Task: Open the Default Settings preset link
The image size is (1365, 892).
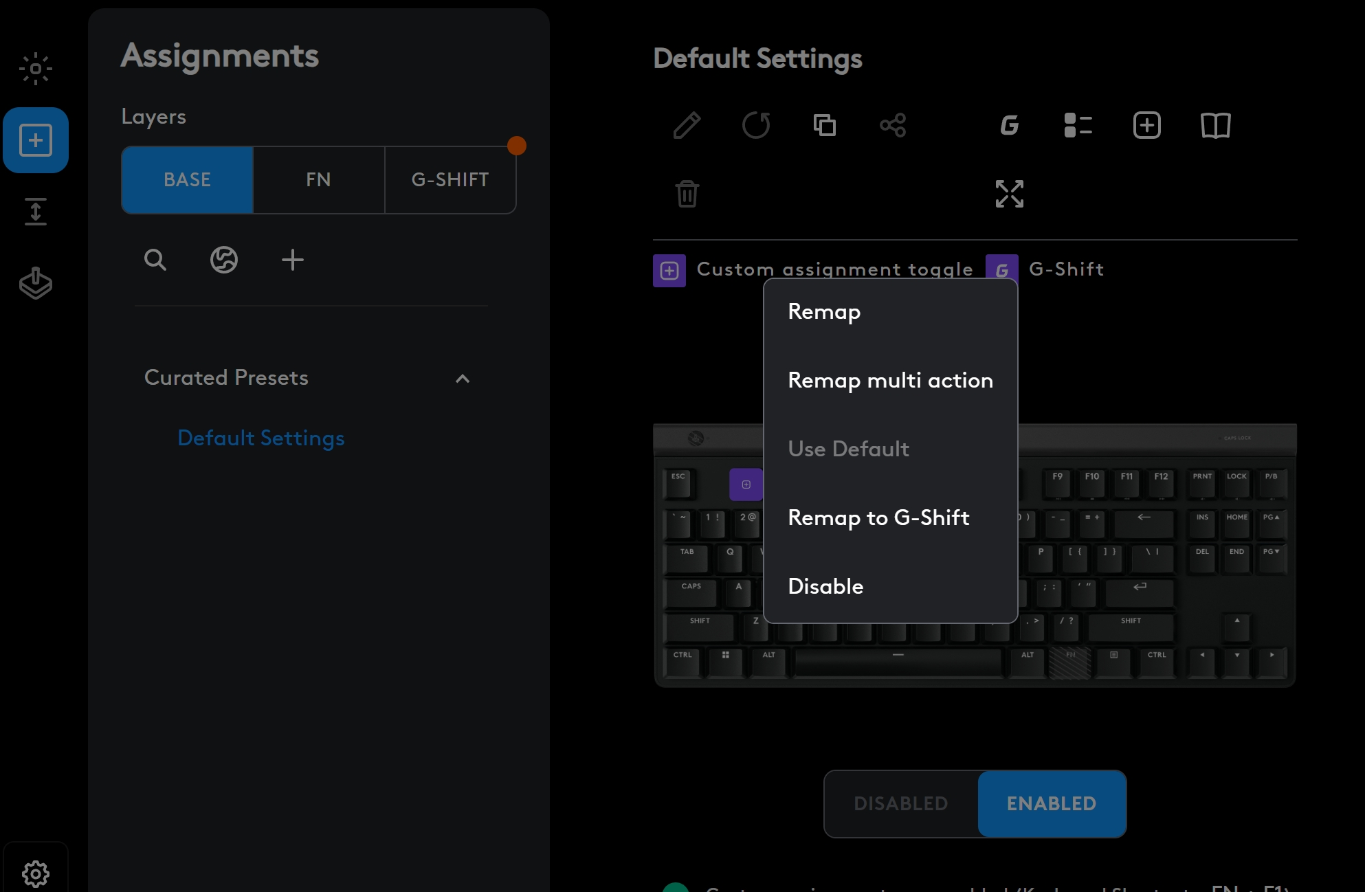Action: [260, 438]
